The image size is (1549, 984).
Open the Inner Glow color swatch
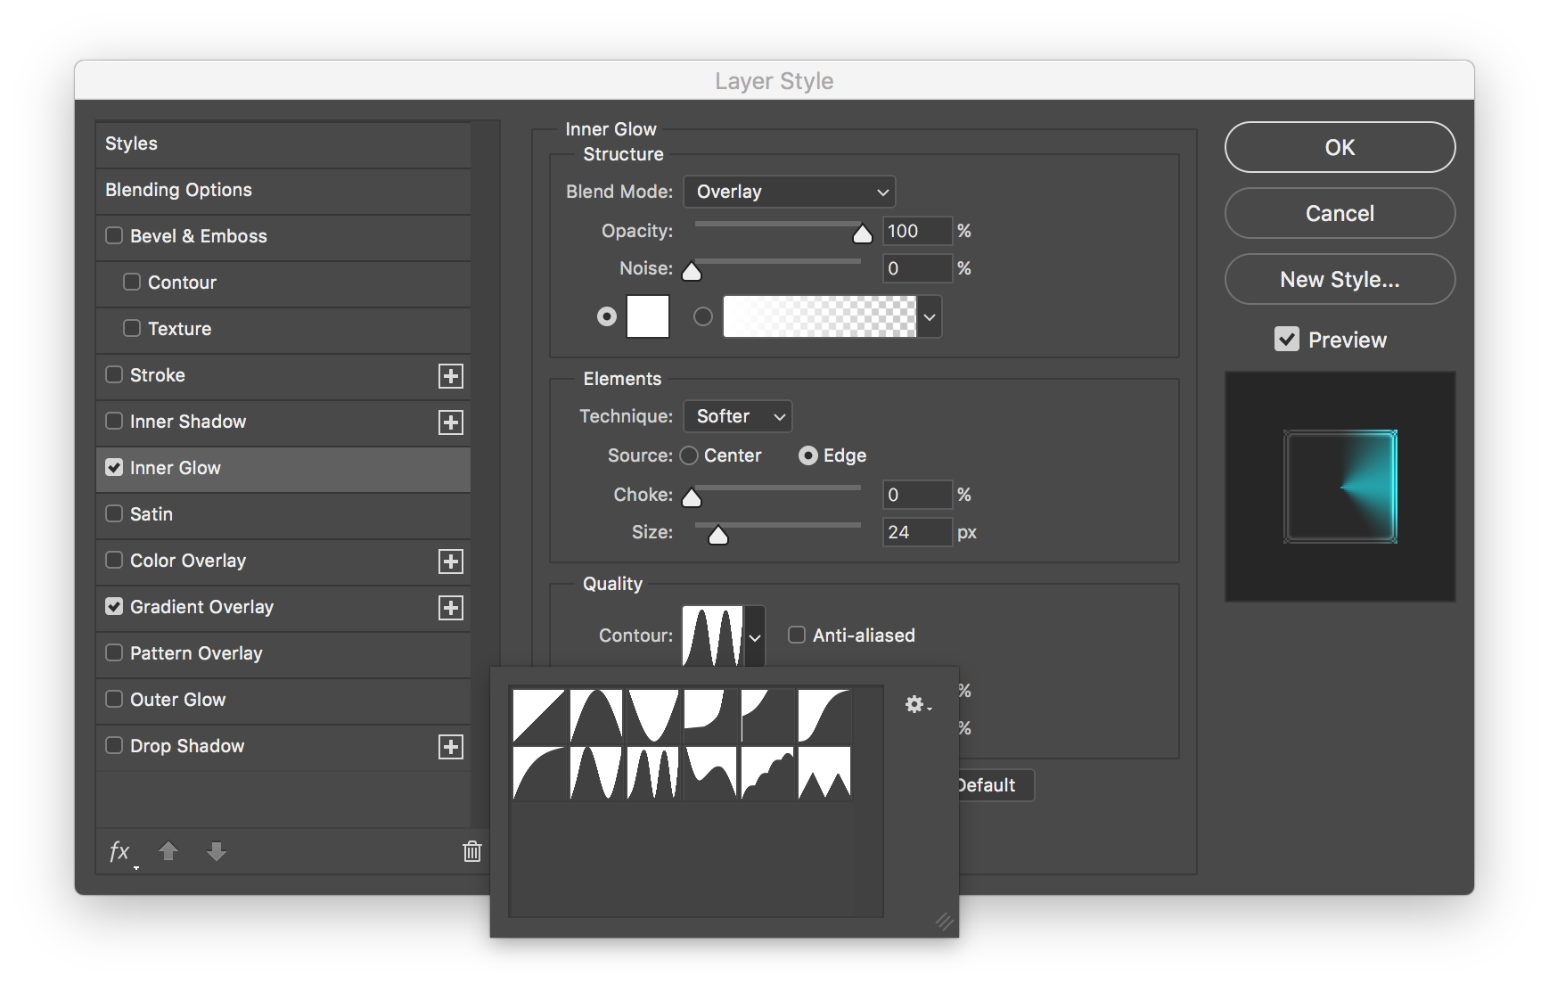click(648, 316)
